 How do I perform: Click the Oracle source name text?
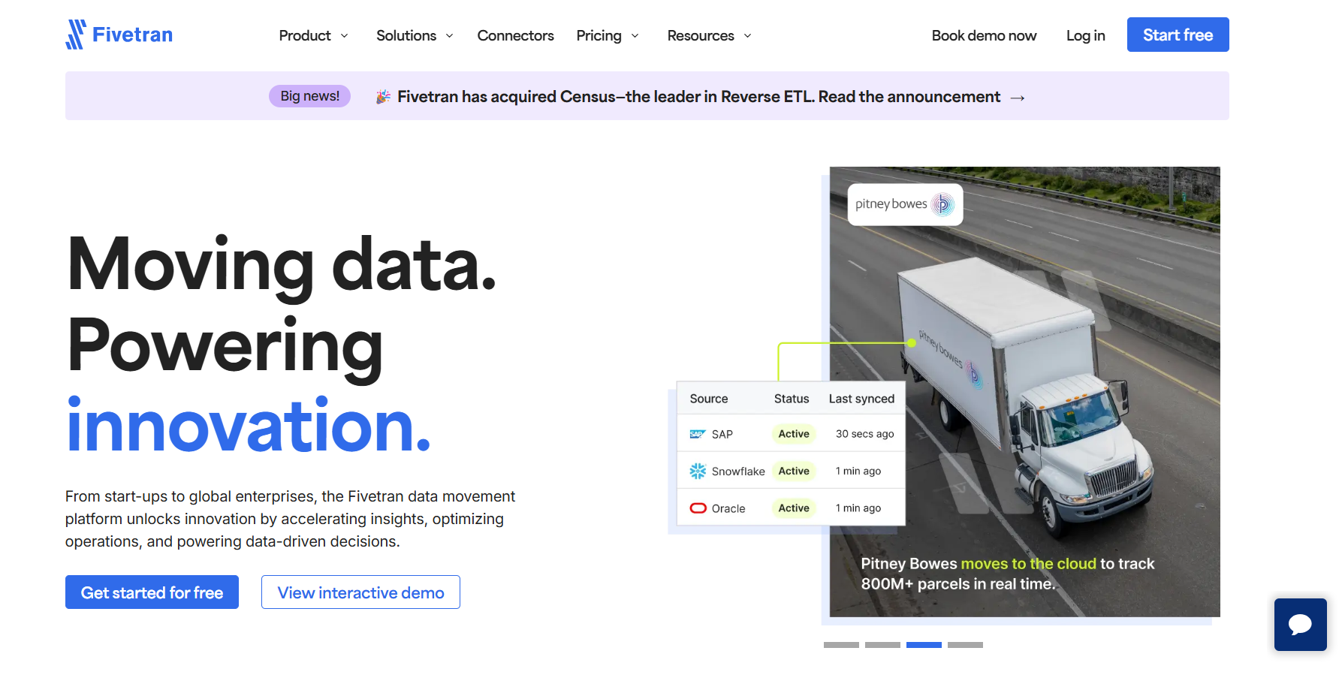(728, 508)
